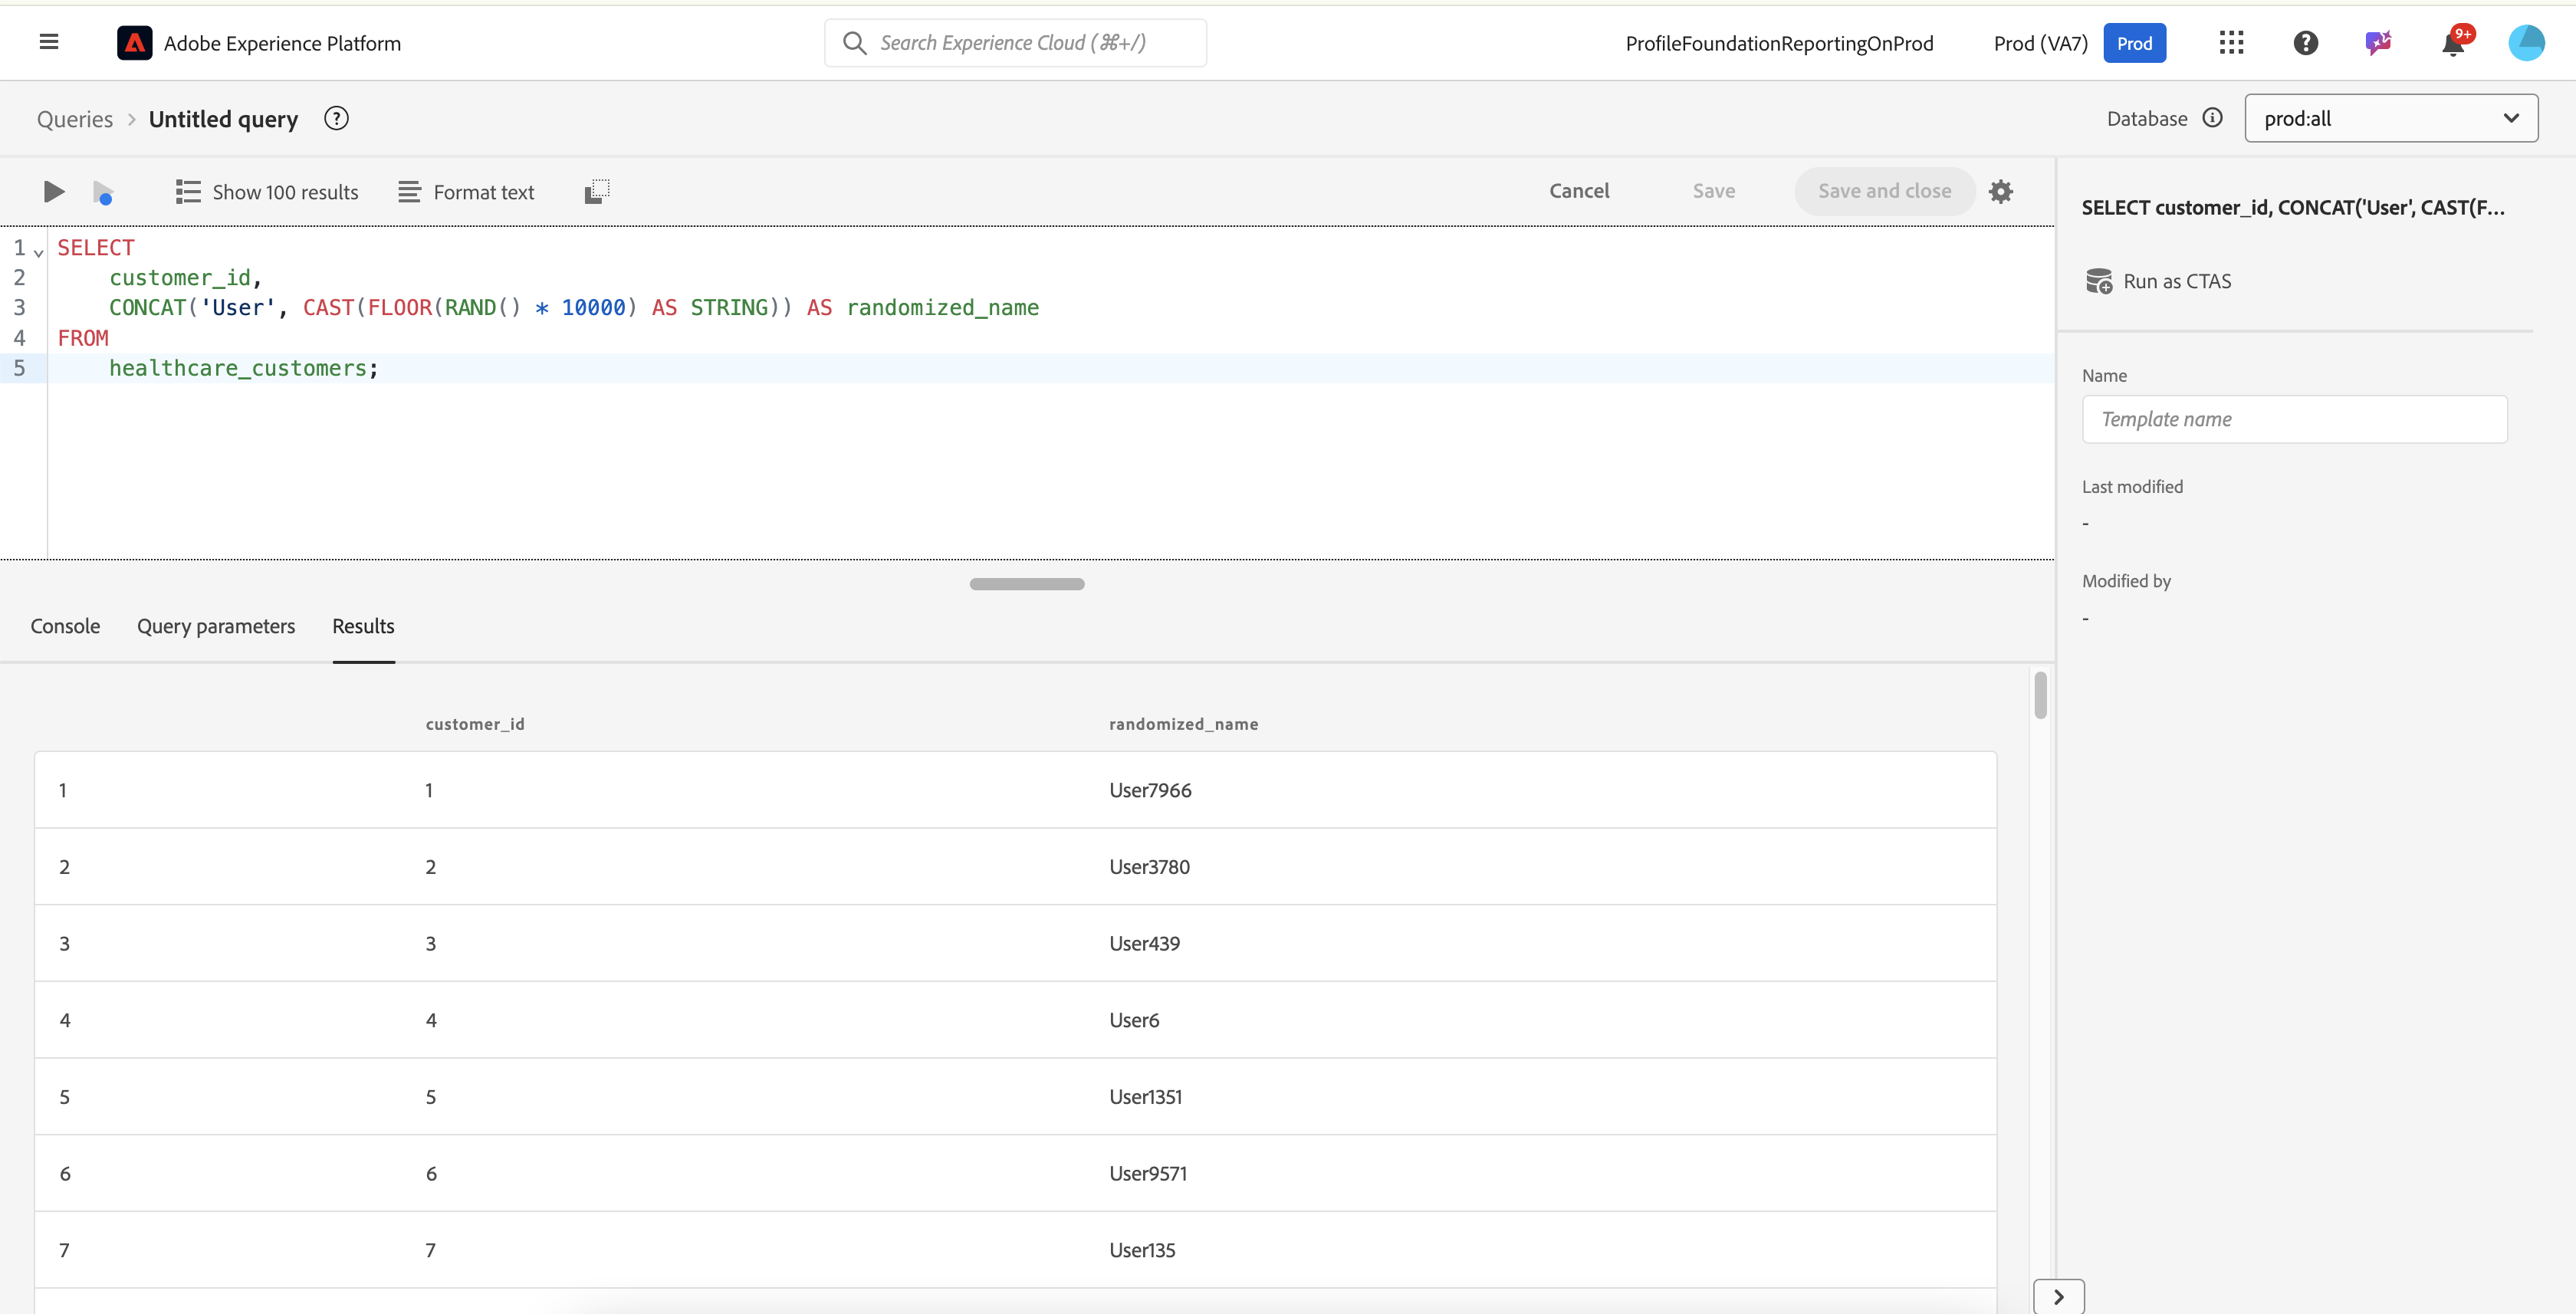Open the query settings gear icon

tap(2000, 191)
